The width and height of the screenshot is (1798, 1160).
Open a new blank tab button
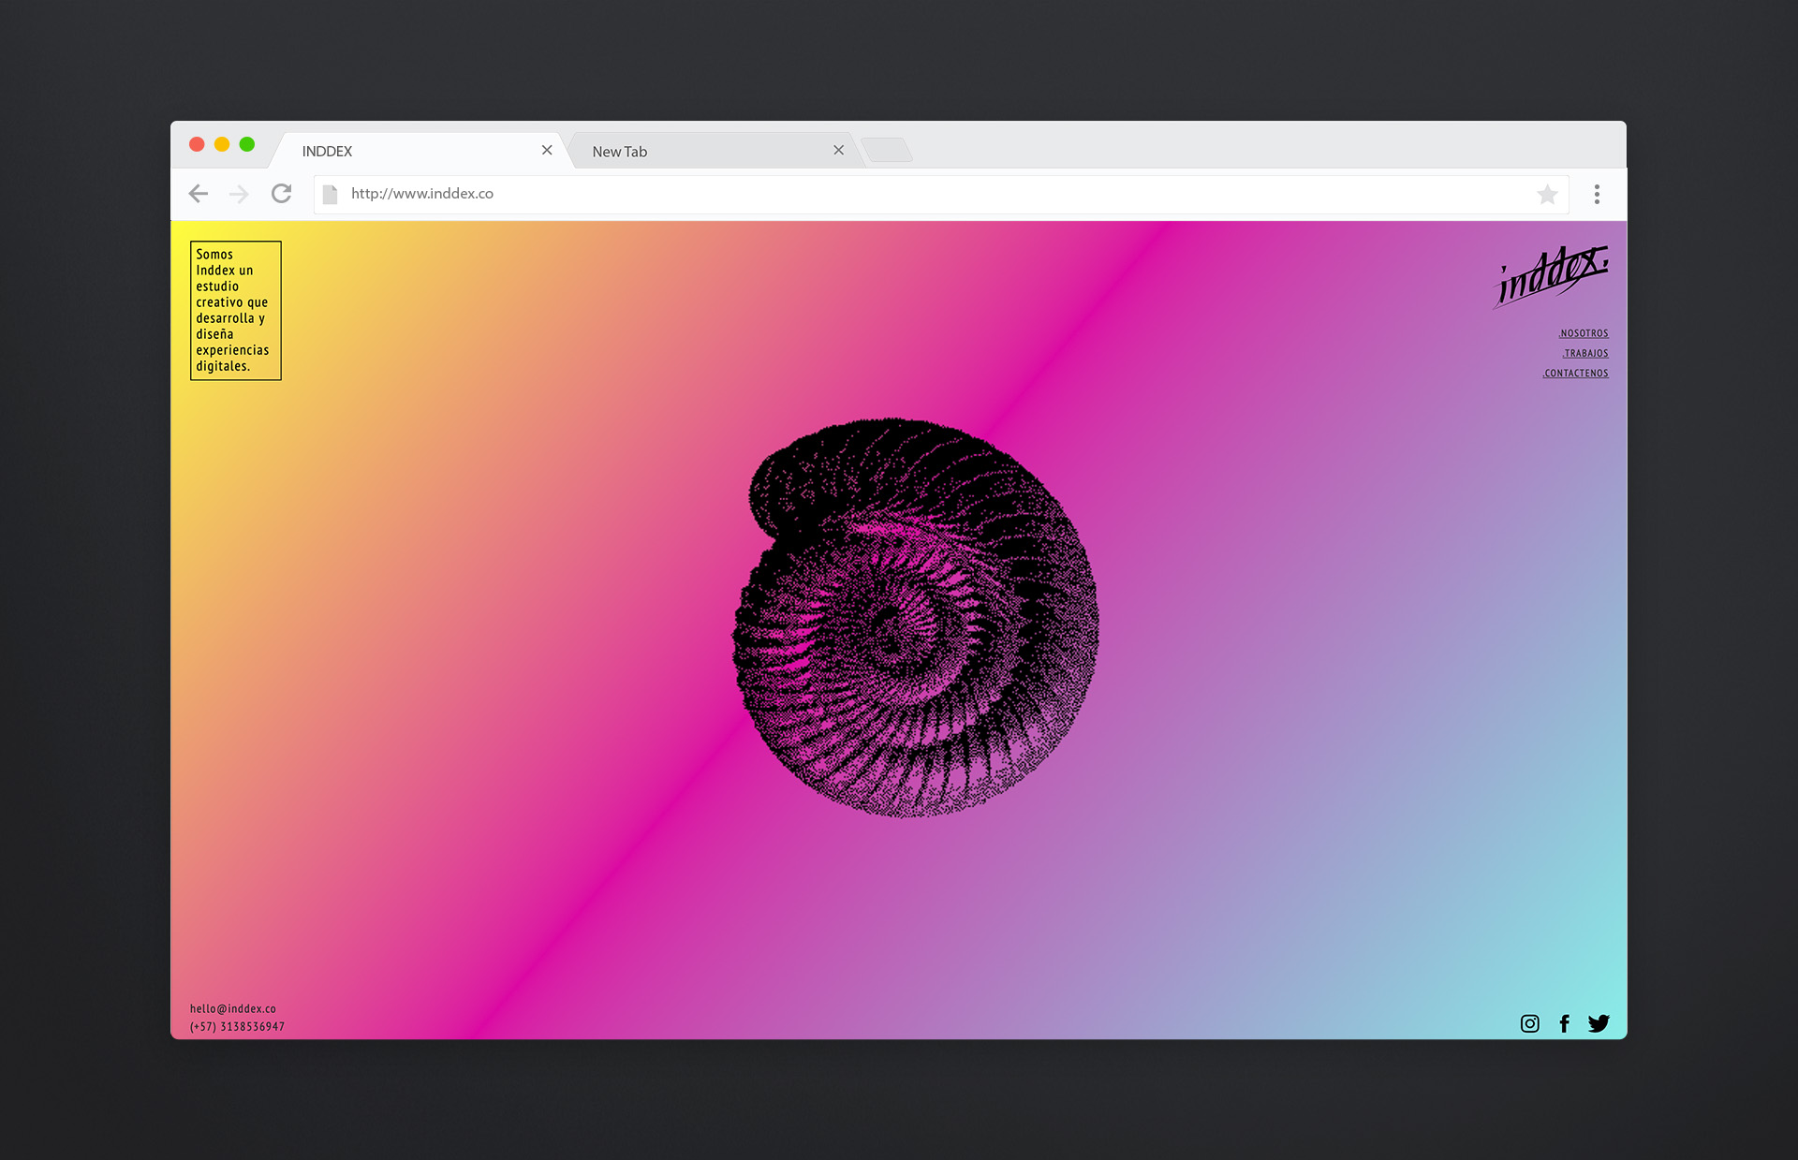(886, 150)
